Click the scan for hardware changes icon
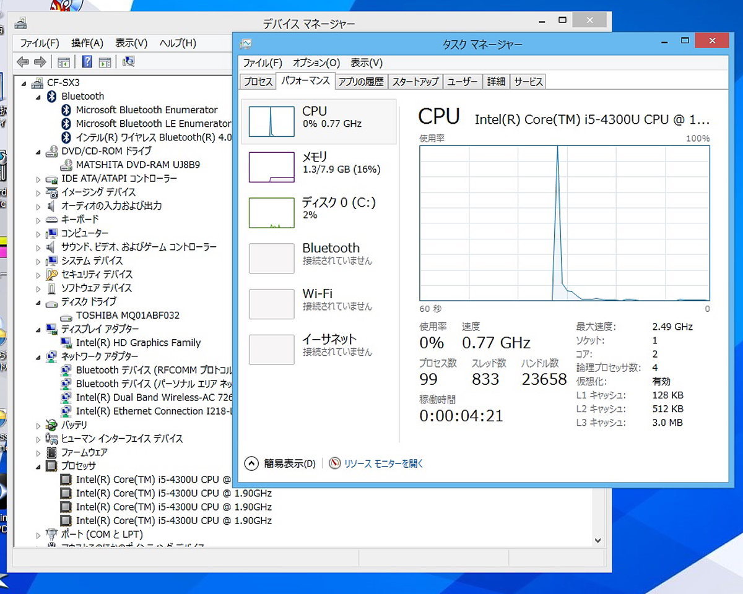The width and height of the screenshot is (743, 594). click(129, 62)
